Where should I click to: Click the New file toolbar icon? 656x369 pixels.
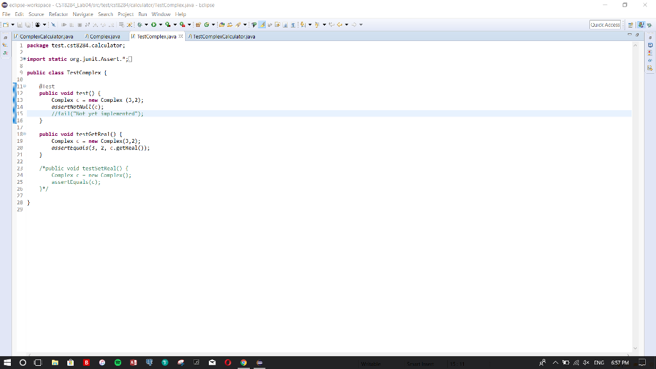pos(6,25)
